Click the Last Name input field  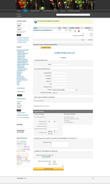tap(59, 79)
